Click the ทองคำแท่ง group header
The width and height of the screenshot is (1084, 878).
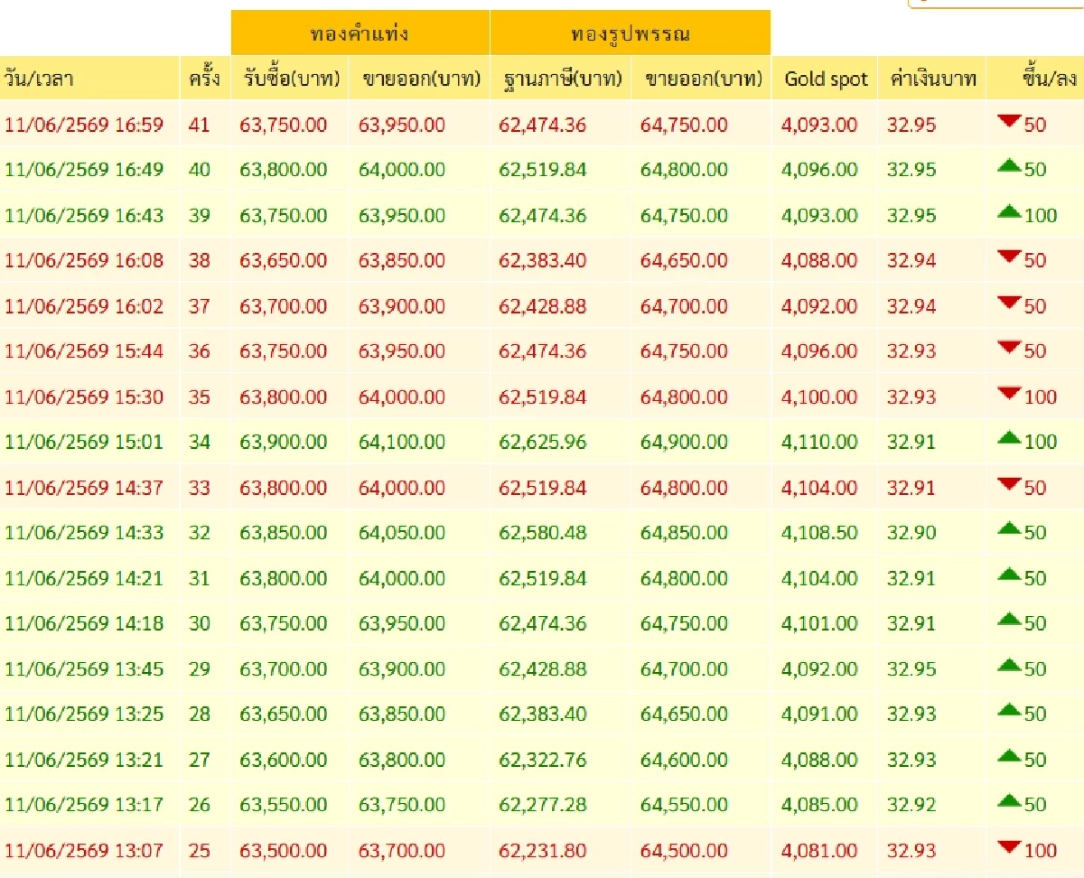pyautogui.click(x=360, y=33)
